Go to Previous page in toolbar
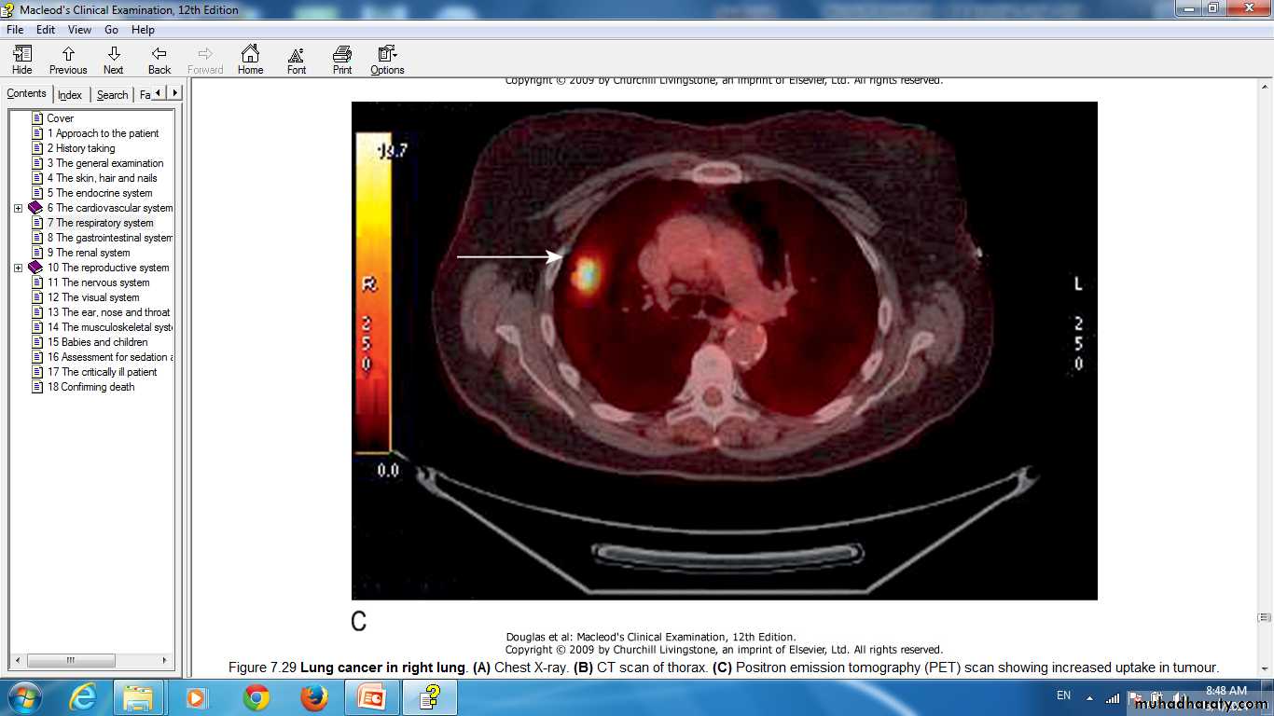Screen dimensions: 1274x716 pyautogui.click(x=68, y=60)
